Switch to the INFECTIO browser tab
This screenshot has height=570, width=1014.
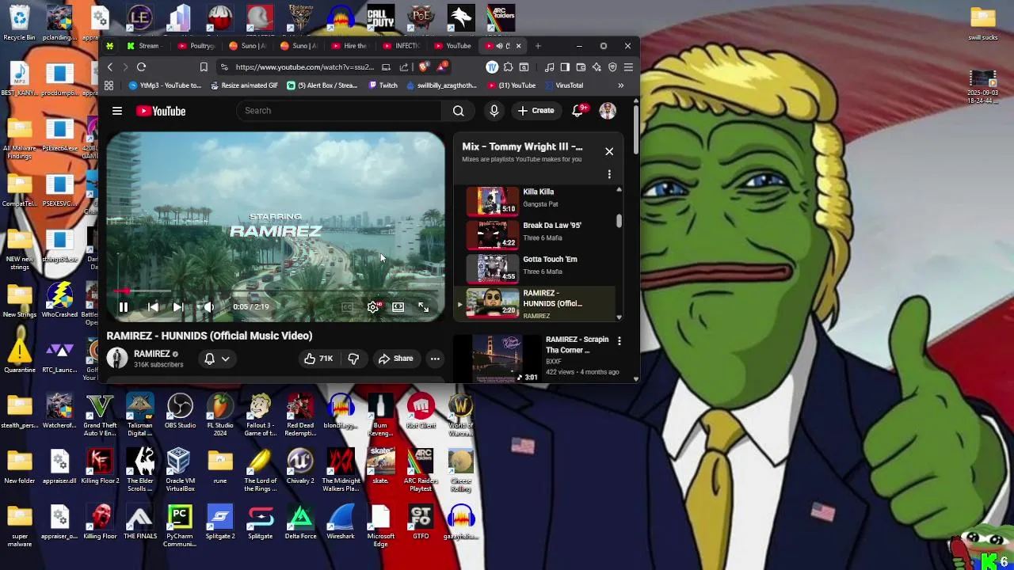(401, 46)
